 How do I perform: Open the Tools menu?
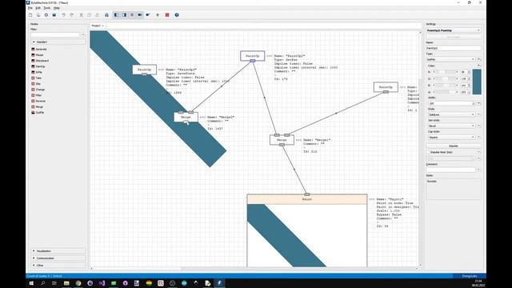click(47, 8)
